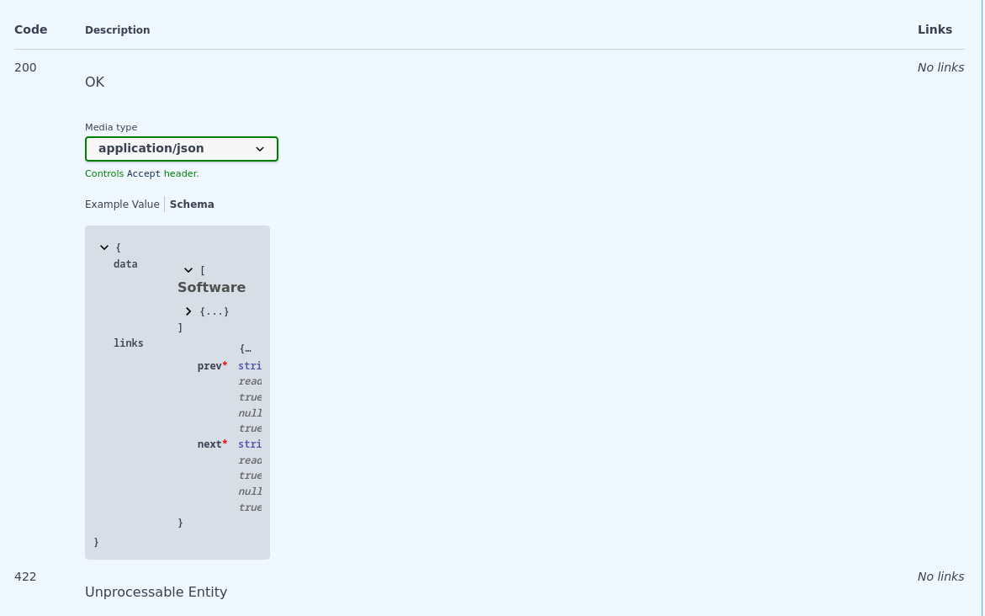Open the header link next to Accept

coord(180,173)
